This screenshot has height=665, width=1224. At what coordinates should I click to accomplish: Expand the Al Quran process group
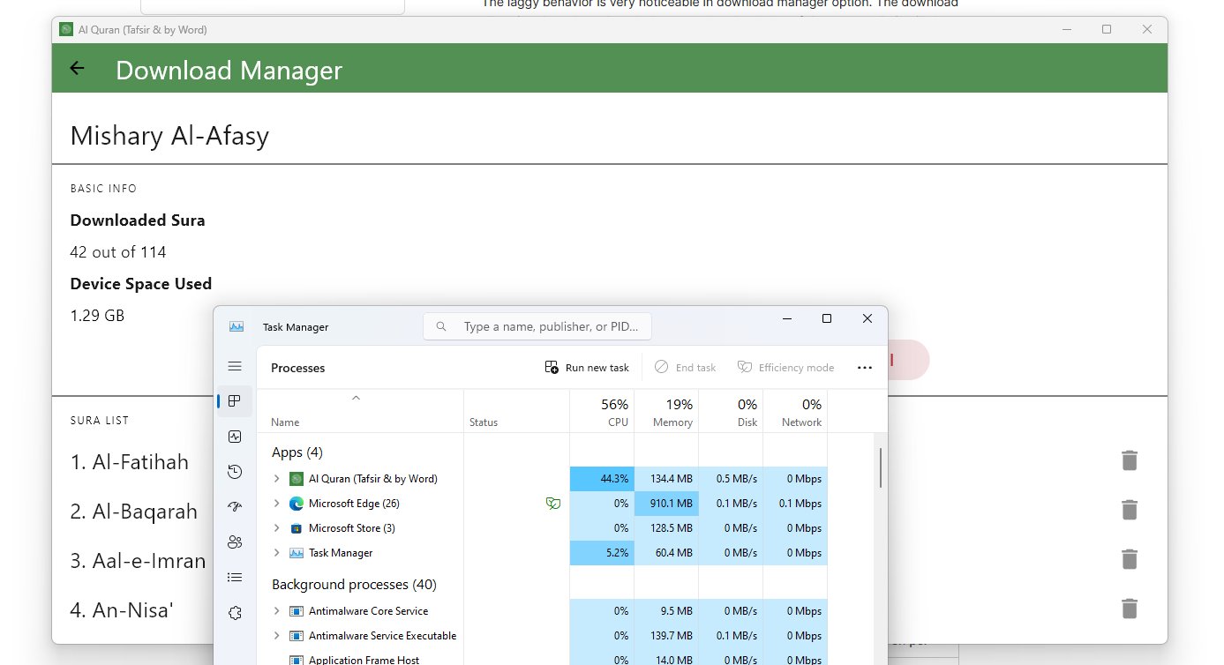point(276,479)
